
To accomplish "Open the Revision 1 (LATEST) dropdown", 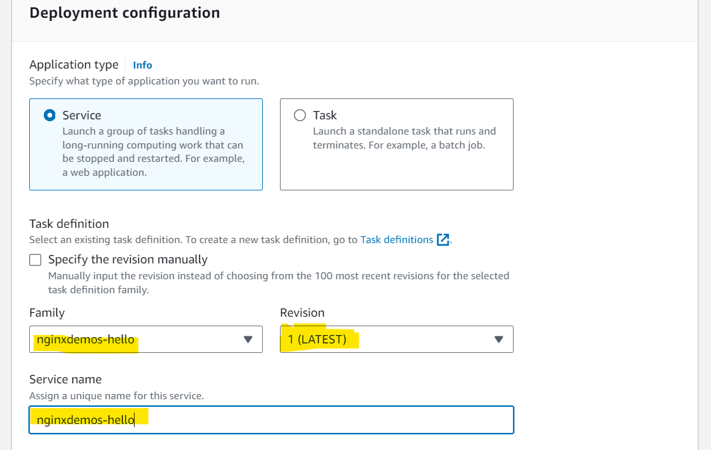I will point(397,340).
